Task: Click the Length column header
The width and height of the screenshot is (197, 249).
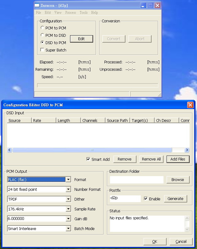Action: pyautogui.click(x=68, y=121)
